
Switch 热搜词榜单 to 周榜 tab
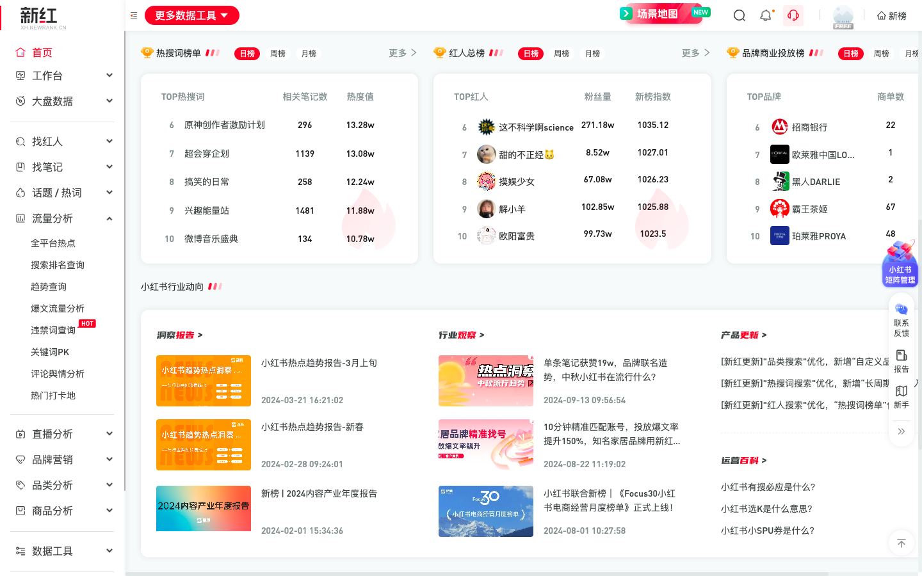(278, 54)
